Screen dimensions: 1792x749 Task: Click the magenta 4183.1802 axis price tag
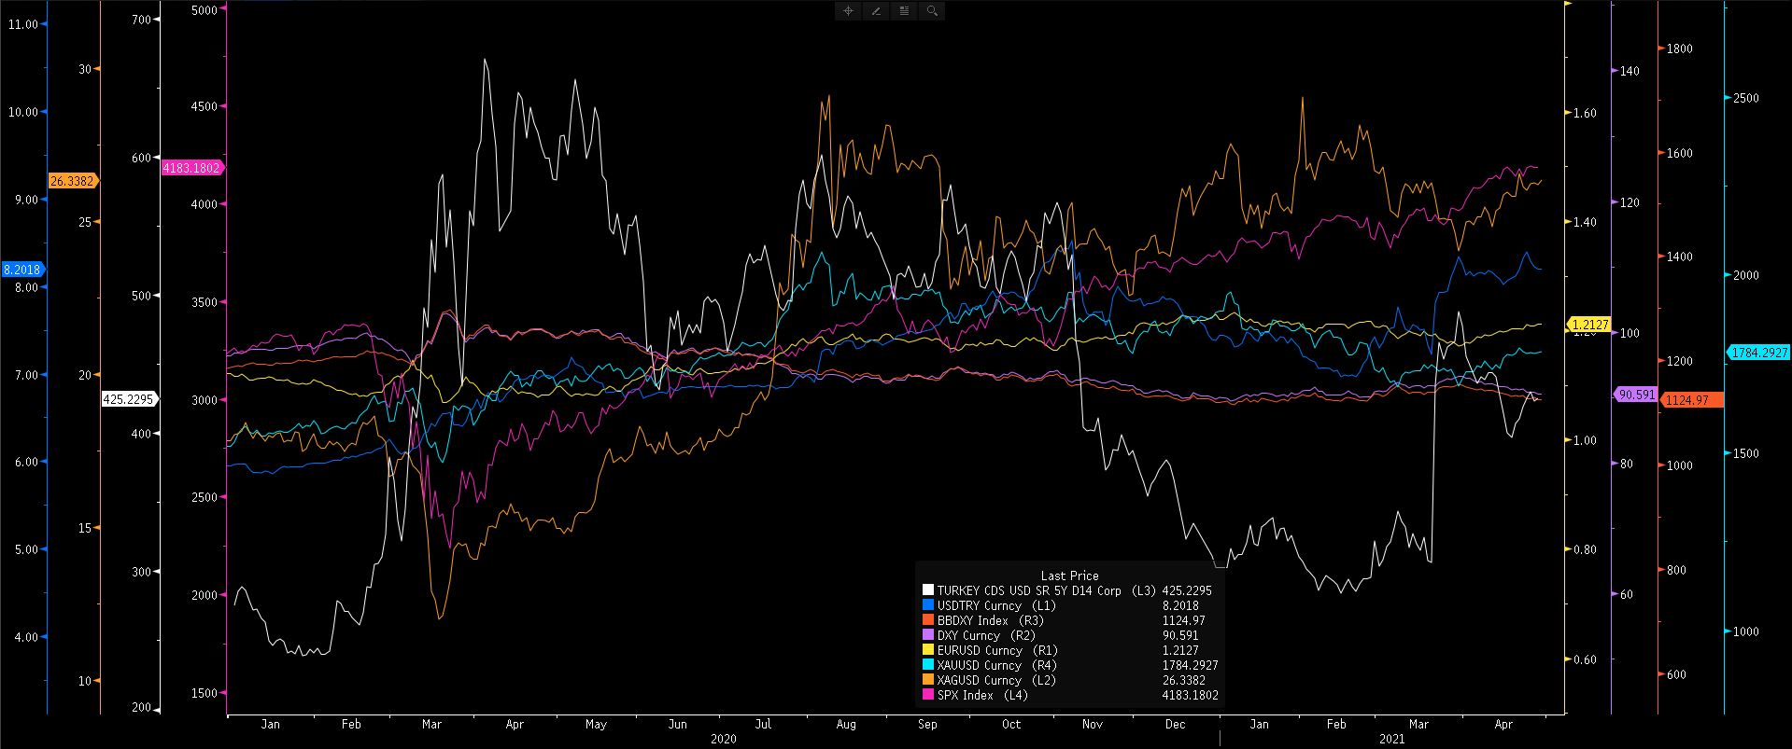193,168
